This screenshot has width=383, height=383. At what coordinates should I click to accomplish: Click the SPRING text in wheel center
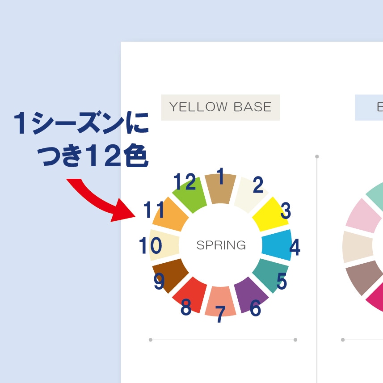[221, 245]
